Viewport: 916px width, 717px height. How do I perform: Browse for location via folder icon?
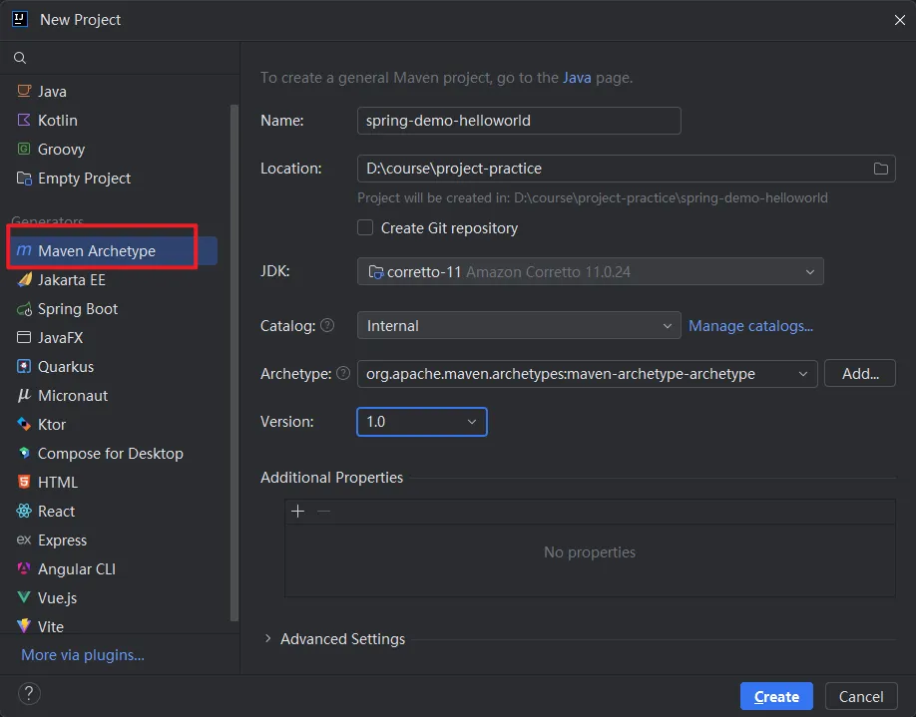(881, 169)
